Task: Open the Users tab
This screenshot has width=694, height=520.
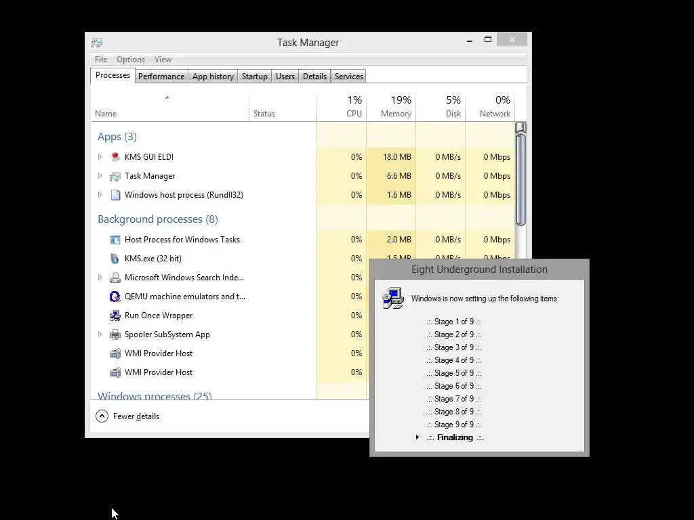Action: tap(285, 77)
